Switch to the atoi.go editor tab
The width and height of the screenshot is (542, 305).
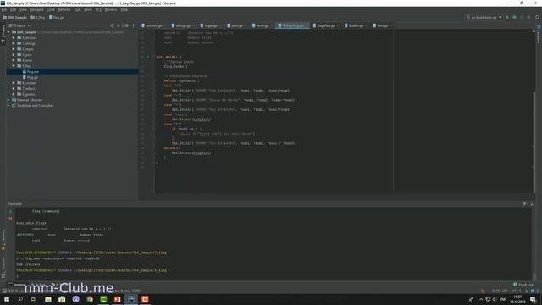381,25
